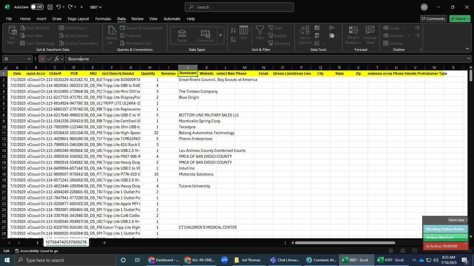
Task: Click the Save icon in title bar
Action: point(50,7)
